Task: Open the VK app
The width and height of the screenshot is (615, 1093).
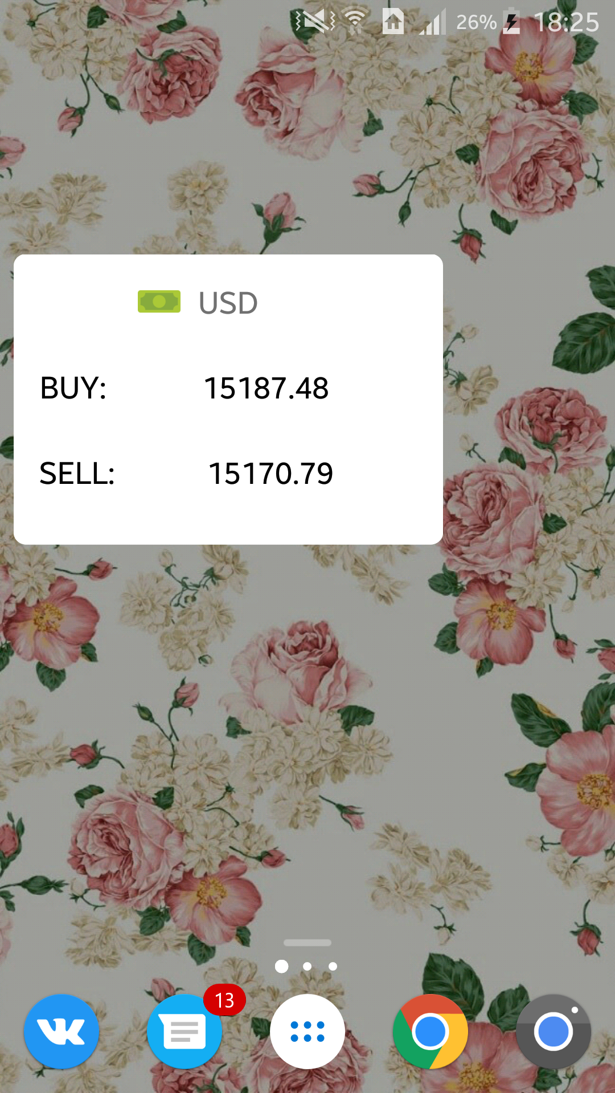Action: coord(61,1031)
